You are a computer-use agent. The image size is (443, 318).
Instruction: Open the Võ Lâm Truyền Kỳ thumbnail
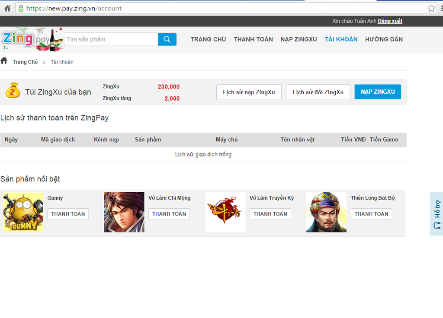225,212
